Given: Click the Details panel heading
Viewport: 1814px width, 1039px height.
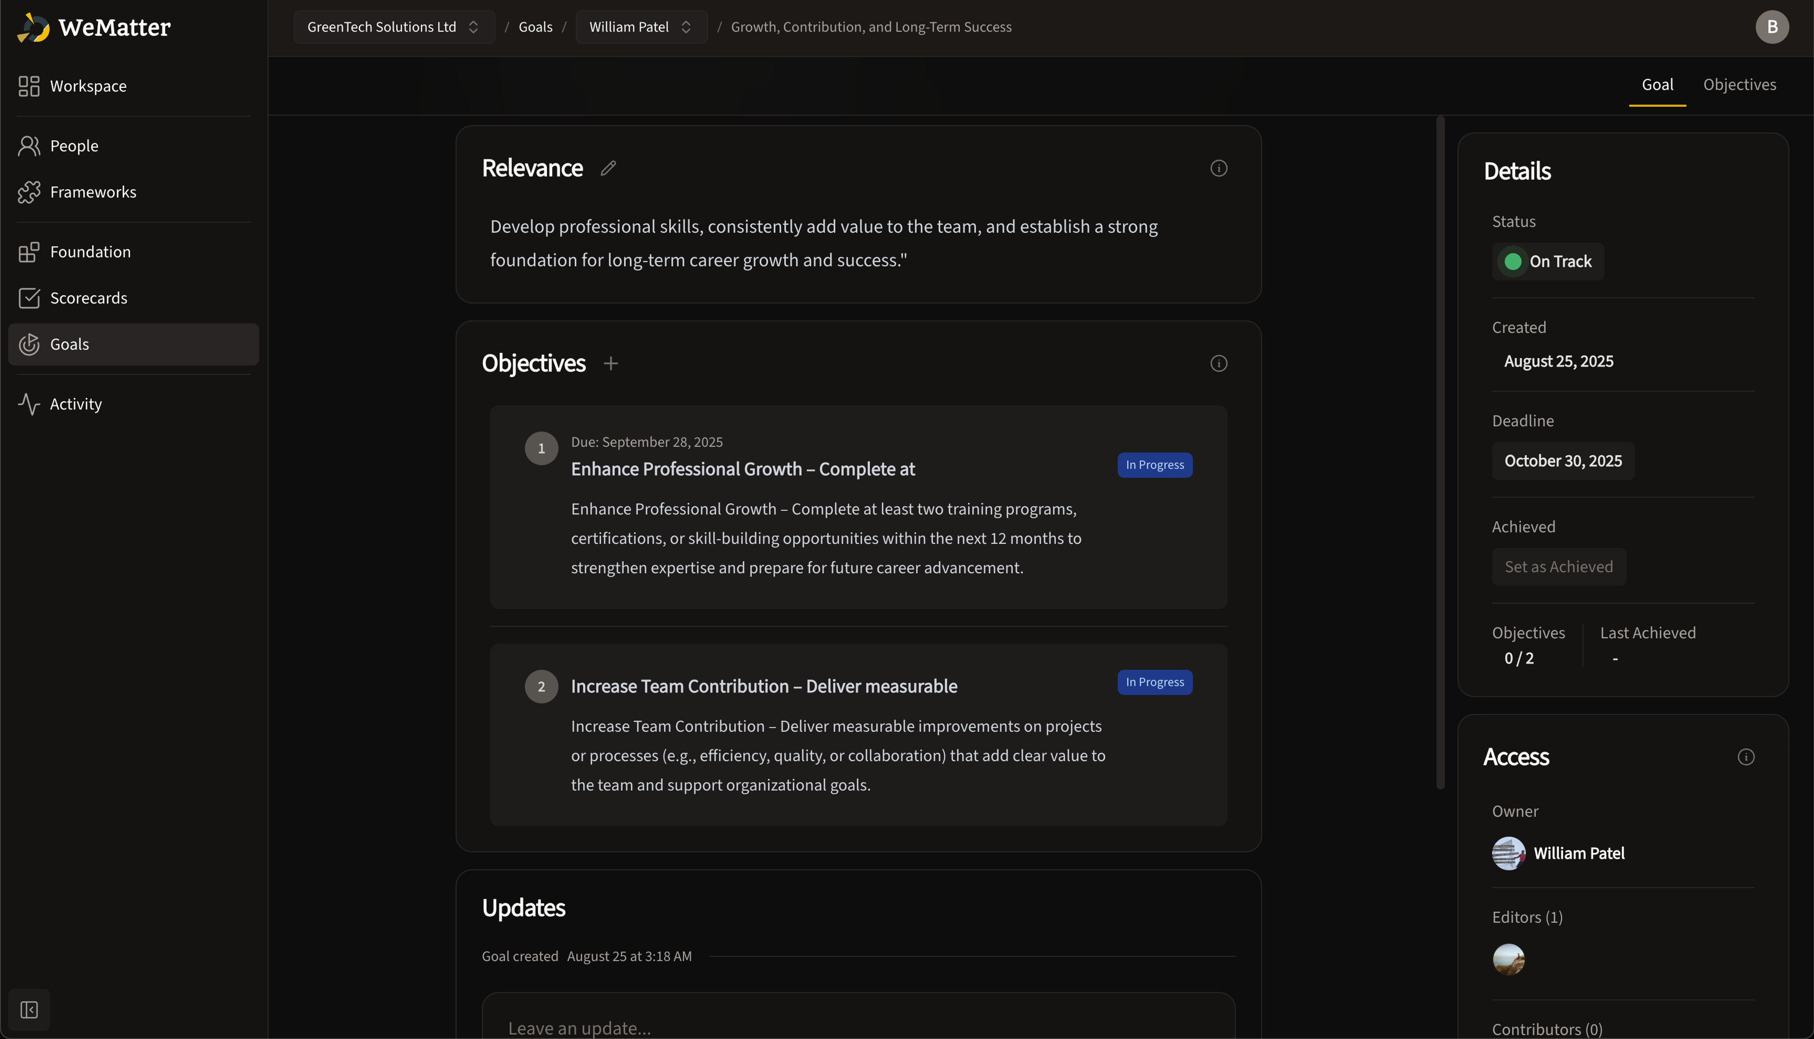Looking at the screenshot, I should (x=1517, y=171).
